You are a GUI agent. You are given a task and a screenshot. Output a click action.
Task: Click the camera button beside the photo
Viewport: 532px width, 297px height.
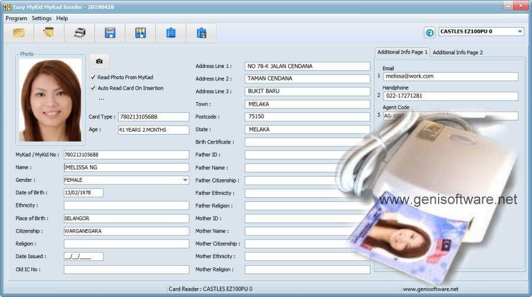(x=99, y=61)
